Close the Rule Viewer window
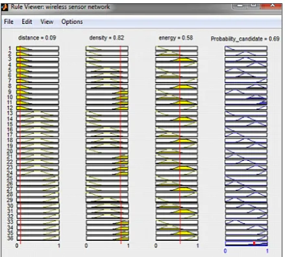This screenshot has width=285, height=257. (273, 5)
